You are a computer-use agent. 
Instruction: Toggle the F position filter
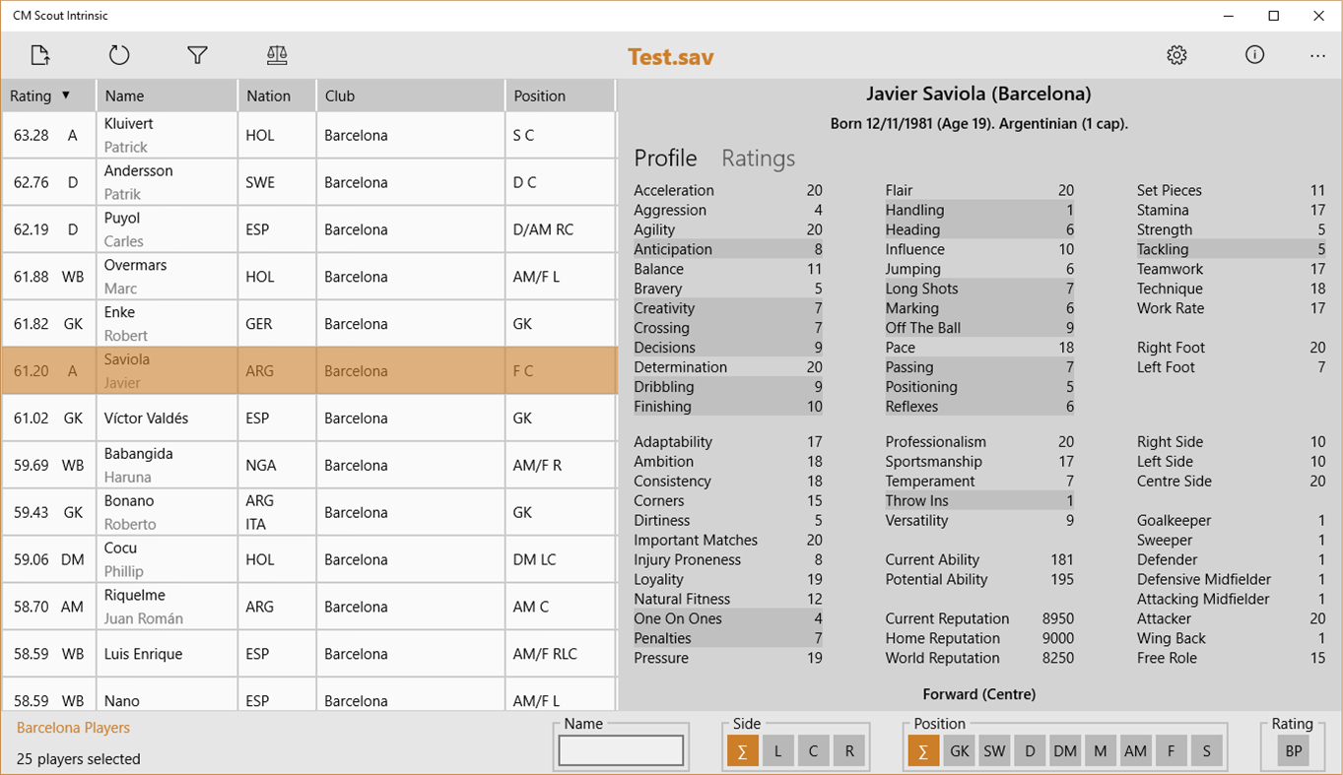tap(1171, 749)
